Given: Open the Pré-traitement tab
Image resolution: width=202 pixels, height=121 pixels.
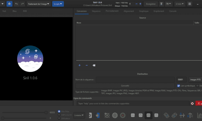Looking at the screenshot, I should coord(112,11).
